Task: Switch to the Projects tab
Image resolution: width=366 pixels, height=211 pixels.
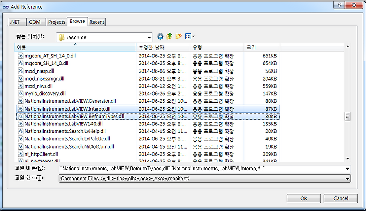Action: [x=56, y=22]
